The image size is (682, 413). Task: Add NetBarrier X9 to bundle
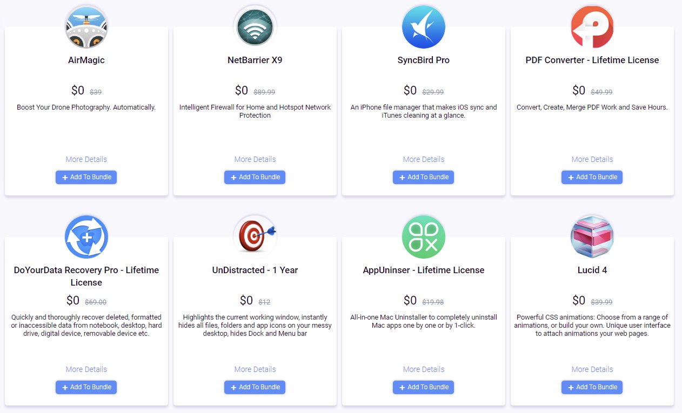pos(255,177)
